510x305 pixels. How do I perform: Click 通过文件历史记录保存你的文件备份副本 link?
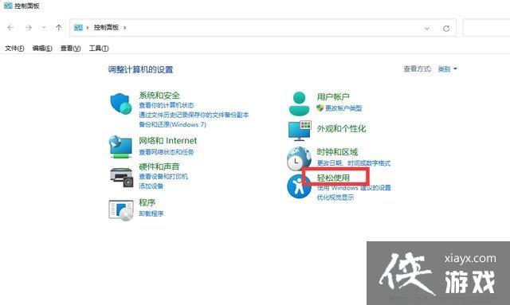click(194, 115)
